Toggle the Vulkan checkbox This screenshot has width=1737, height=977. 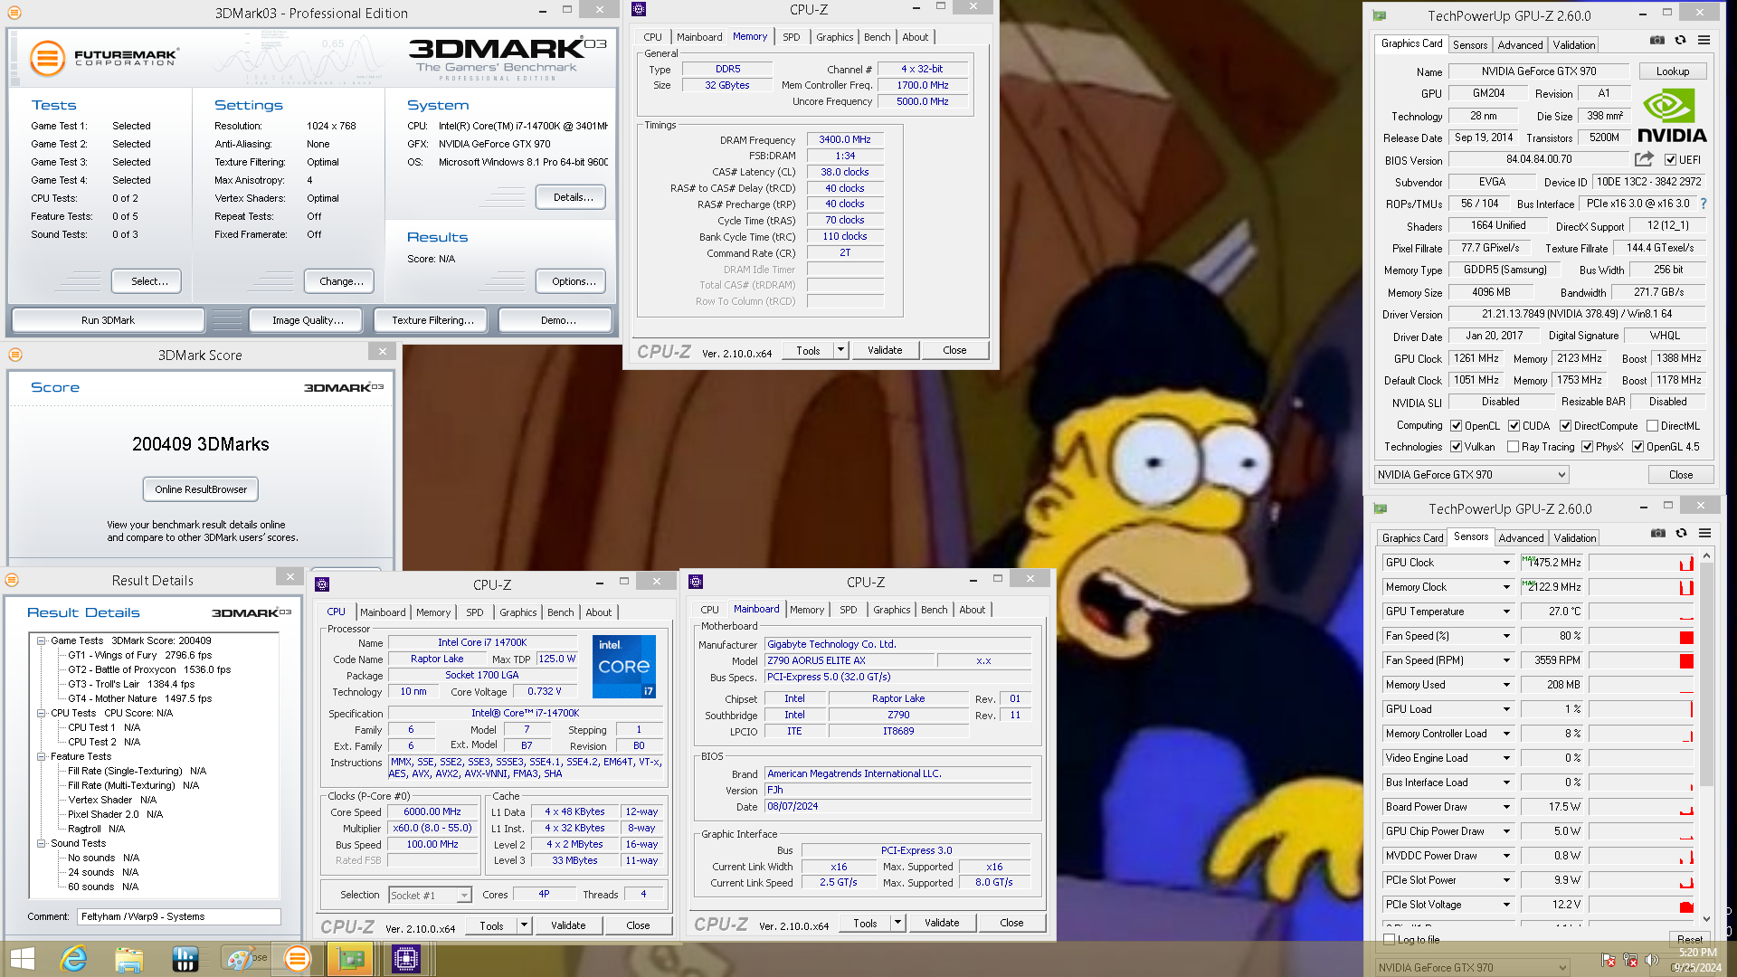(x=1457, y=447)
